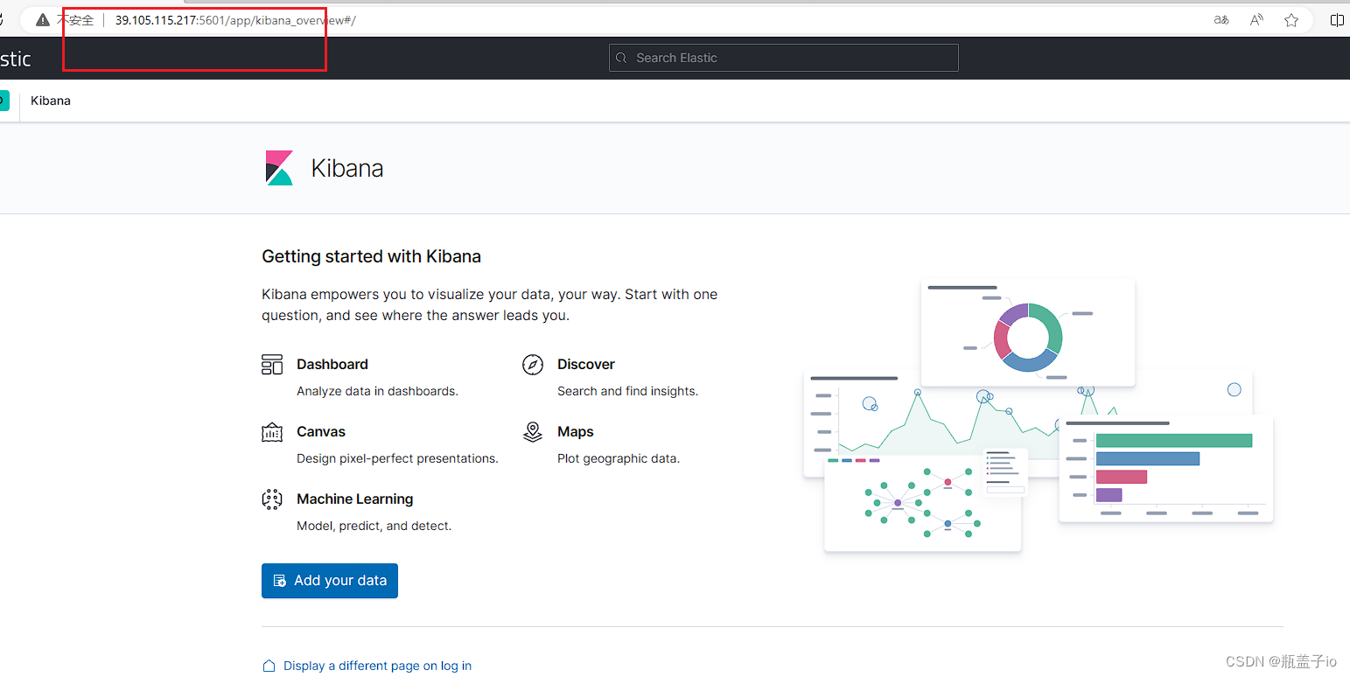Click the Machine Learning icon

coord(271,499)
